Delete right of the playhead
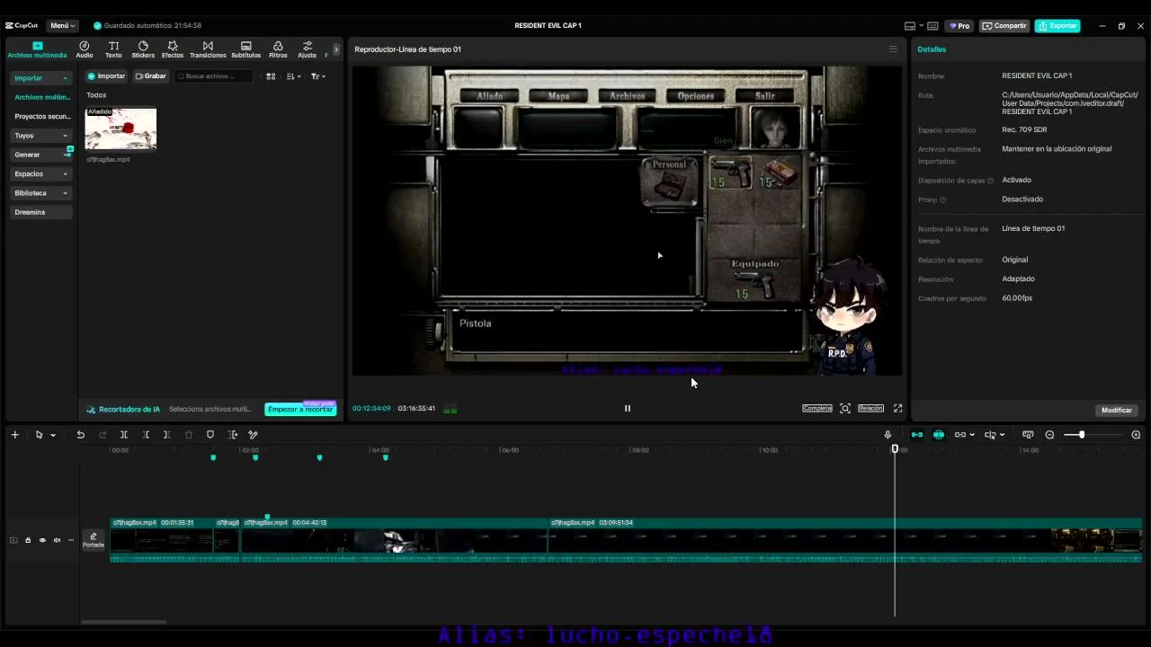 click(x=167, y=435)
